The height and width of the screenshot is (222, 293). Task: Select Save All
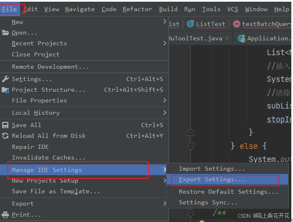[x=84, y=125]
